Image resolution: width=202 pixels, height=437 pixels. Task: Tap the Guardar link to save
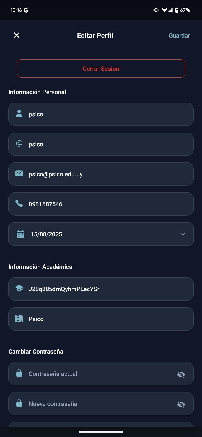click(x=179, y=36)
